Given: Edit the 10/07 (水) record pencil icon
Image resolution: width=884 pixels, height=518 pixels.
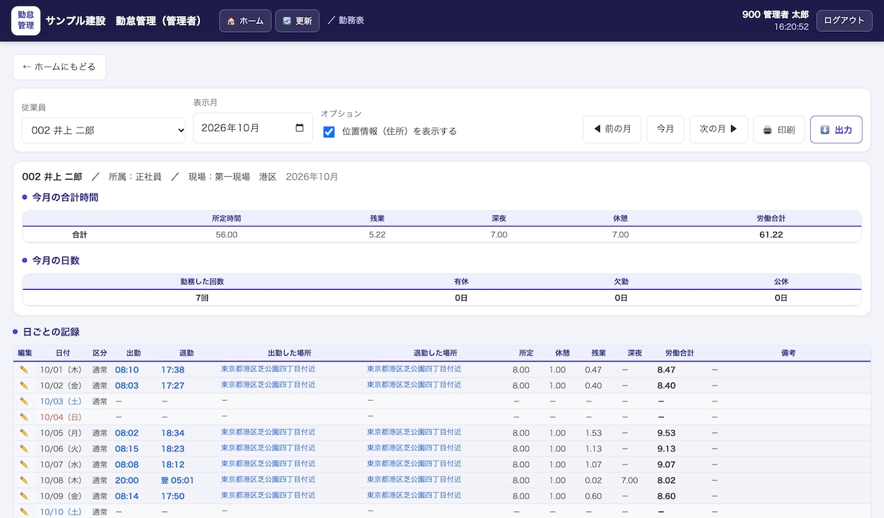Looking at the screenshot, I should point(24,464).
